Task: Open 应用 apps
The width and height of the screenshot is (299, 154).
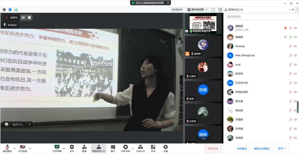Action: (153, 148)
